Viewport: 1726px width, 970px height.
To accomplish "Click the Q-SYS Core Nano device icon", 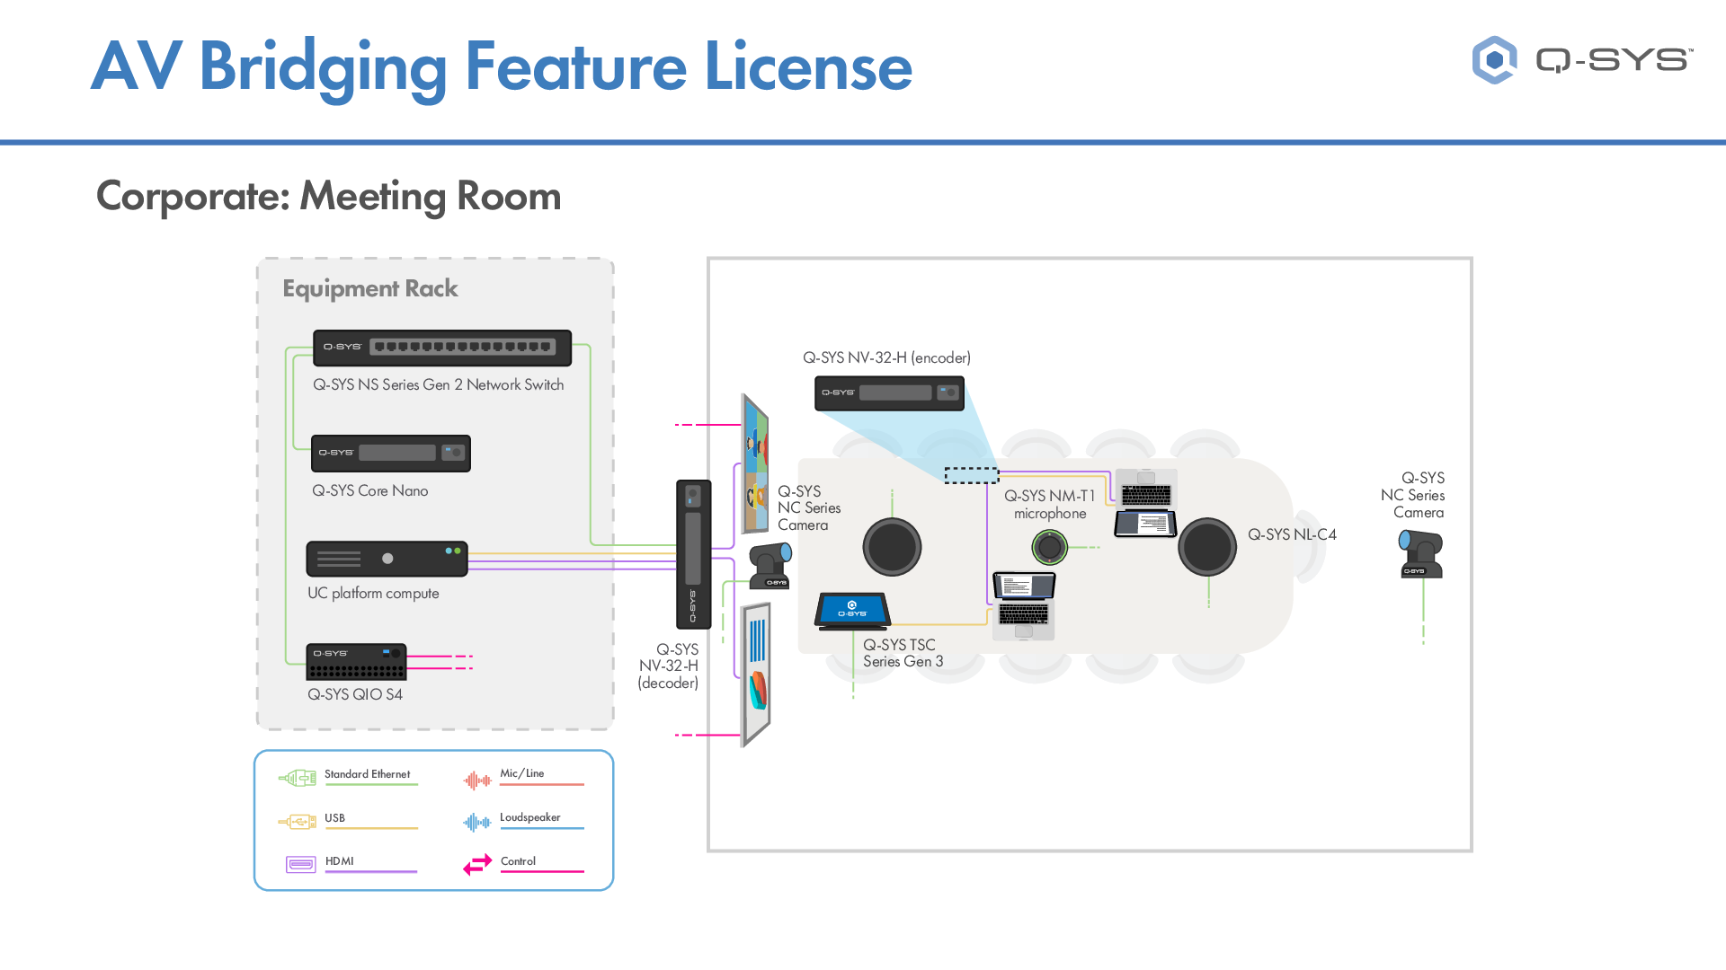I will [390, 454].
